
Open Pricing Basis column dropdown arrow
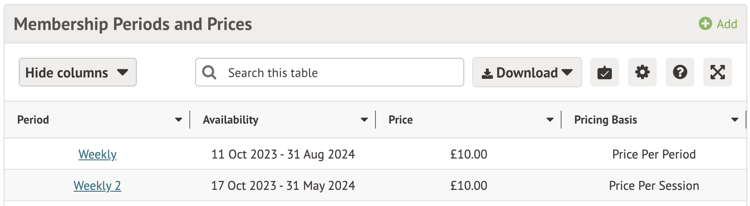click(x=735, y=120)
